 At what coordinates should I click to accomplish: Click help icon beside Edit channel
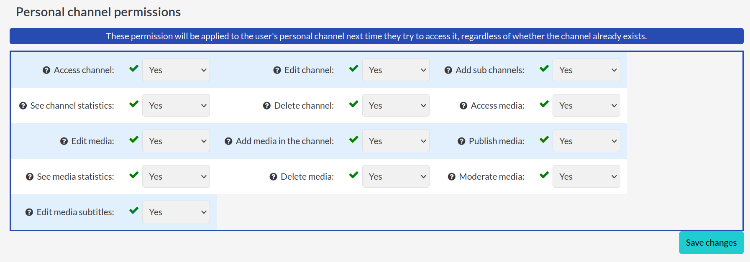pyautogui.click(x=277, y=70)
